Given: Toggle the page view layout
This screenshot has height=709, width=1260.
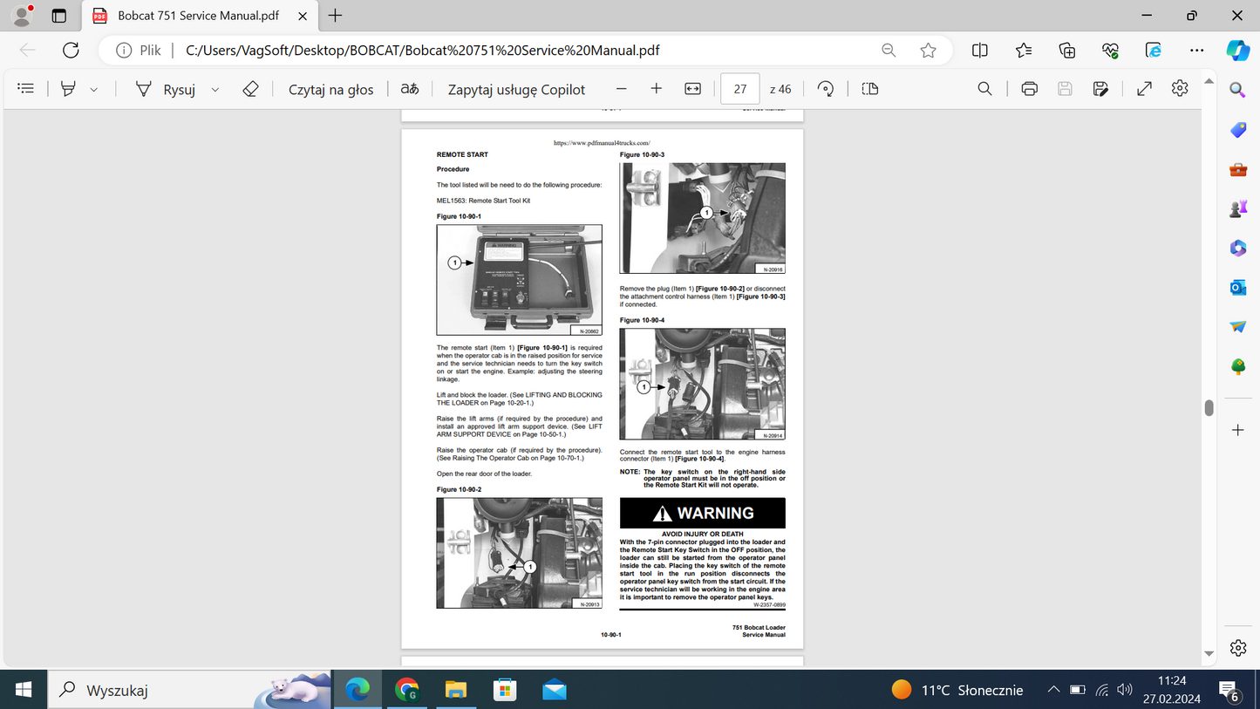Looking at the screenshot, I should point(869,88).
